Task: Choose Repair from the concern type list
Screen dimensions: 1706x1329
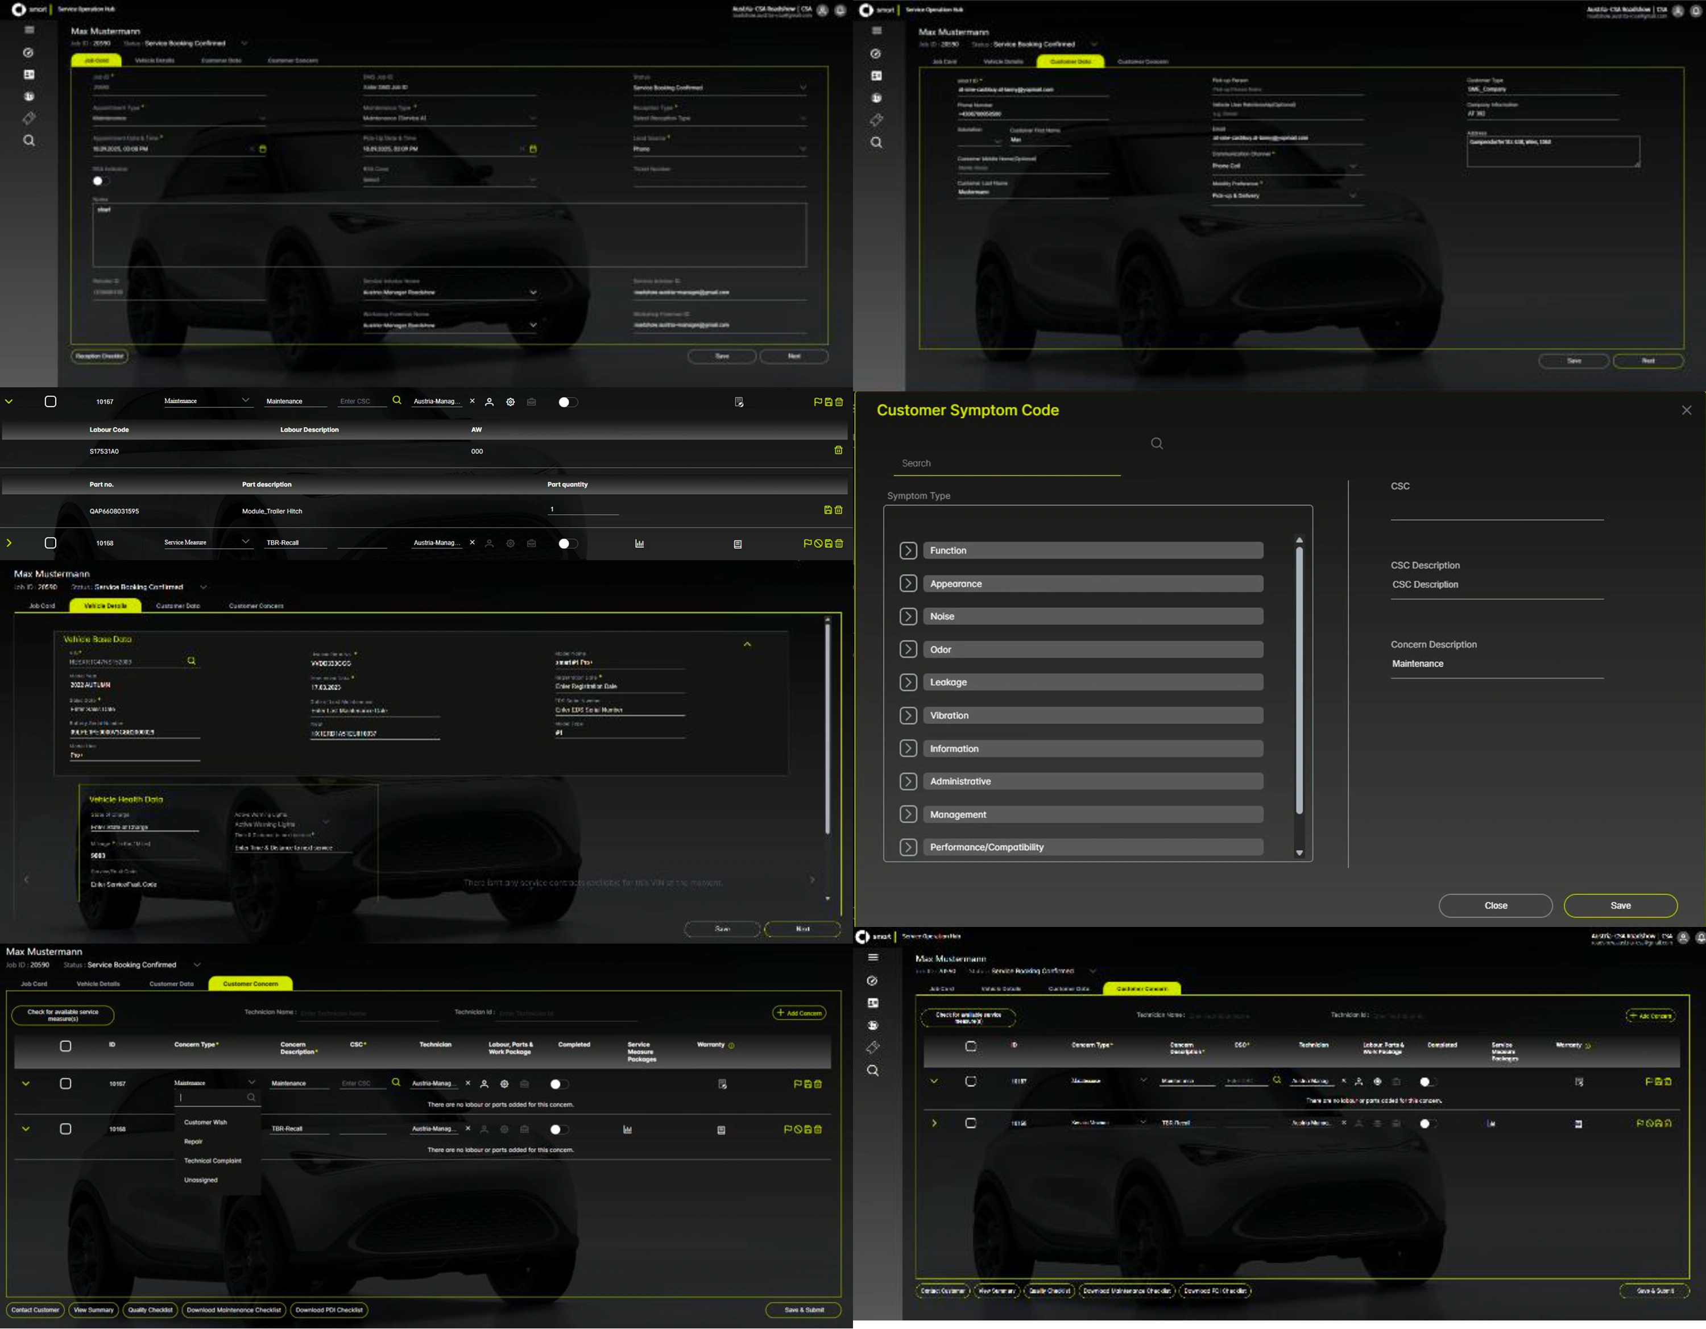Action: coord(194,1141)
